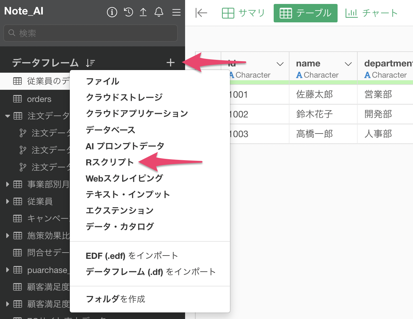Expand the last visible 顧客満足度 data frame
Viewport: 413px width, 319px height.
[x=8, y=304]
